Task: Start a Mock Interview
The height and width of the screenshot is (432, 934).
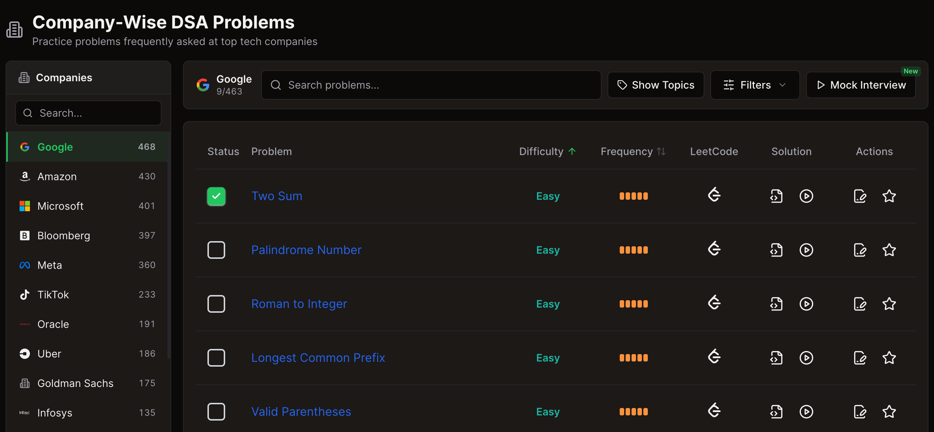Action: (861, 85)
